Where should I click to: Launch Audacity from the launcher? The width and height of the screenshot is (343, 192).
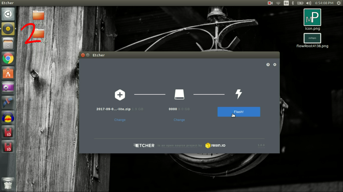point(8,117)
